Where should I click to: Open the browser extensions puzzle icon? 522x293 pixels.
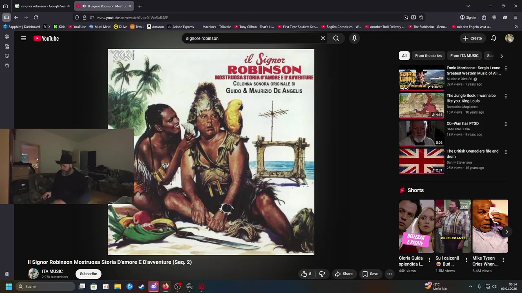point(484,17)
